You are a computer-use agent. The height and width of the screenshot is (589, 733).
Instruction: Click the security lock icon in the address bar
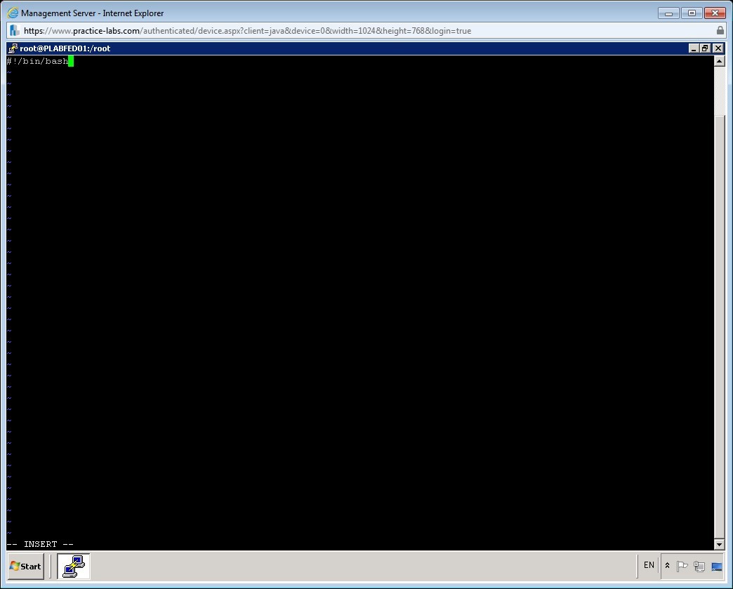[721, 30]
